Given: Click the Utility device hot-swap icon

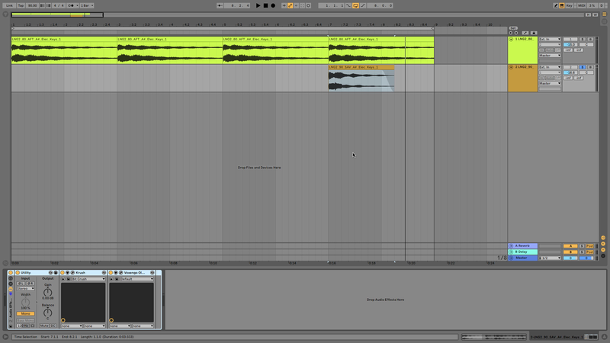Looking at the screenshot, I should click(x=50, y=273).
